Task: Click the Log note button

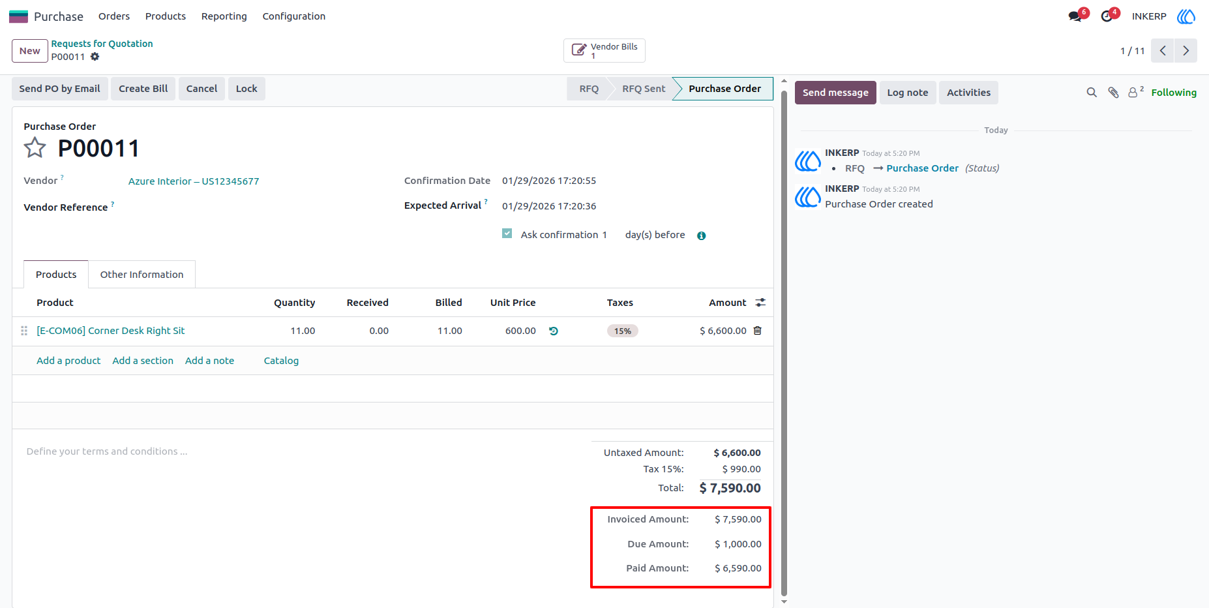Action: 908,93
